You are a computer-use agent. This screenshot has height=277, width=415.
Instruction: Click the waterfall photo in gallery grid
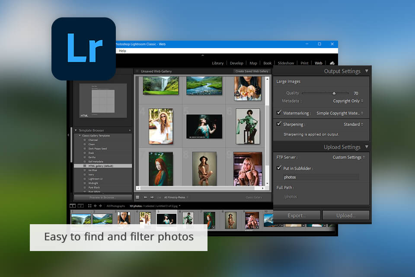click(x=161, y=85)
